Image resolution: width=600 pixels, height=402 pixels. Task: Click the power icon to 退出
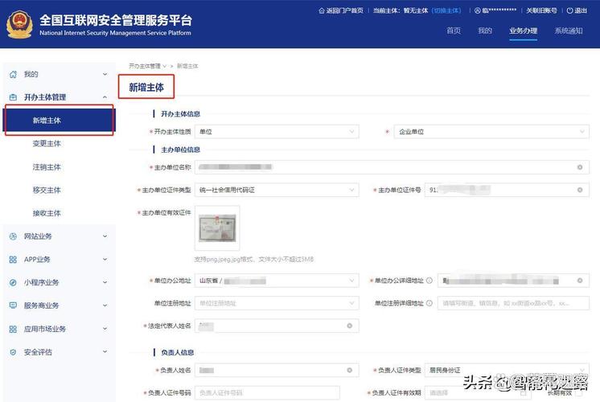(x=570, y=11)
